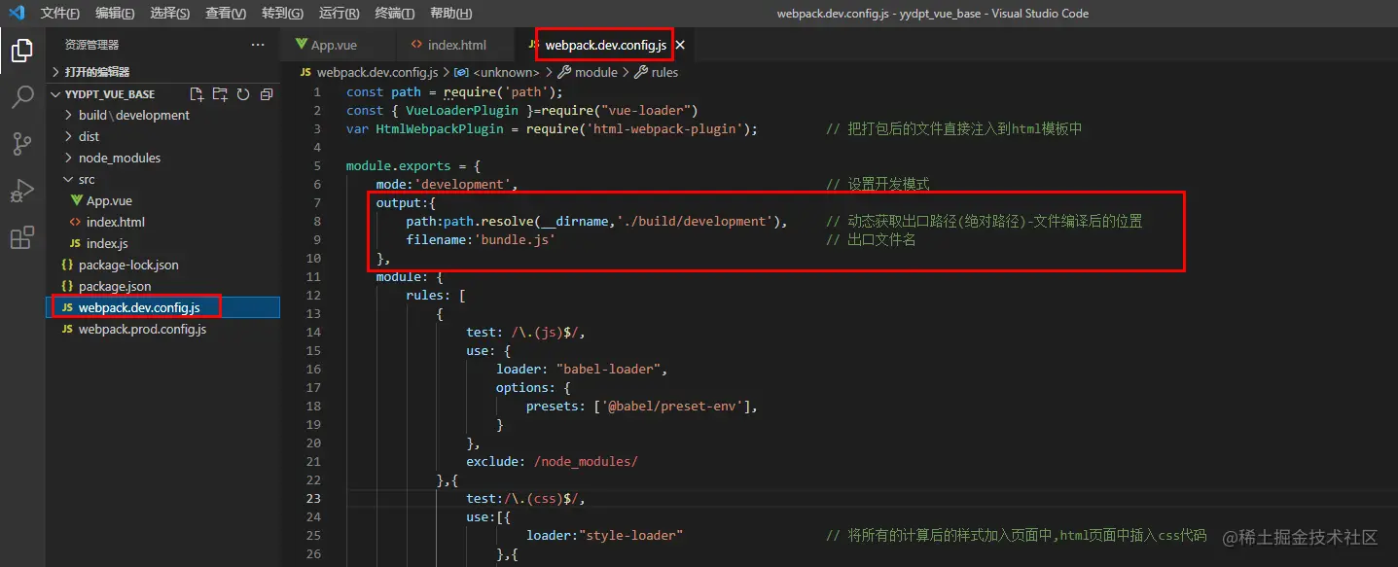Open the Extensions view icon
This screenshot has height=567, width=1398.
[21, 237]
